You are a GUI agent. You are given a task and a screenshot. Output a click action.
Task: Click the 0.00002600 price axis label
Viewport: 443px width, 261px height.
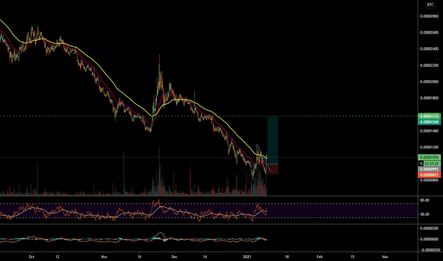tap(429, 33)
